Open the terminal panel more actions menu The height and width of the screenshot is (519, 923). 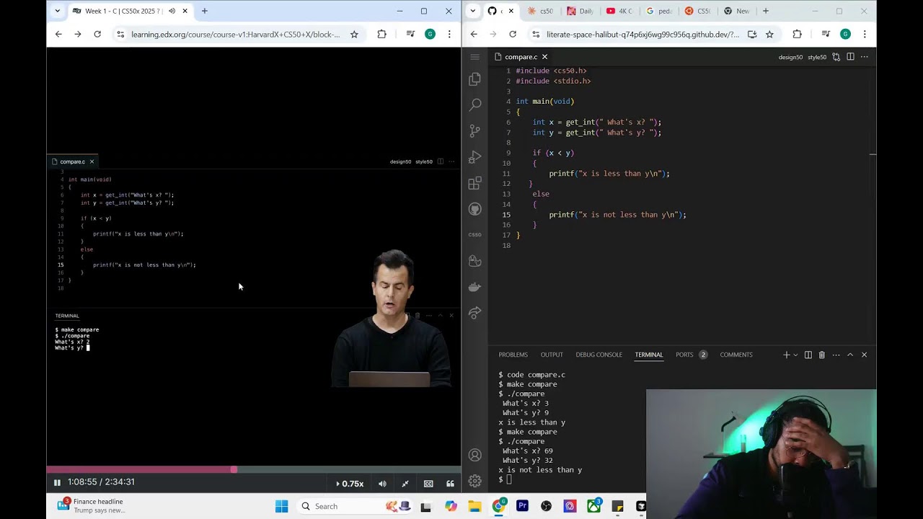[836, 355]
